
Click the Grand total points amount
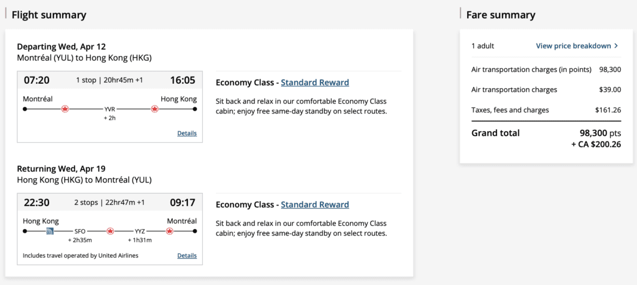(600, 133)
